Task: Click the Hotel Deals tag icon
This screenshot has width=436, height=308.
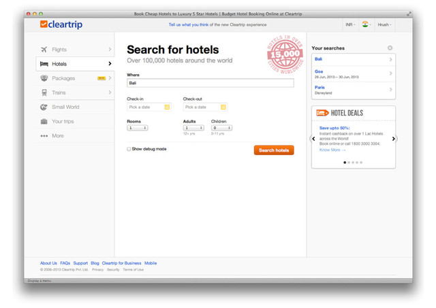Action: [322, 113]
